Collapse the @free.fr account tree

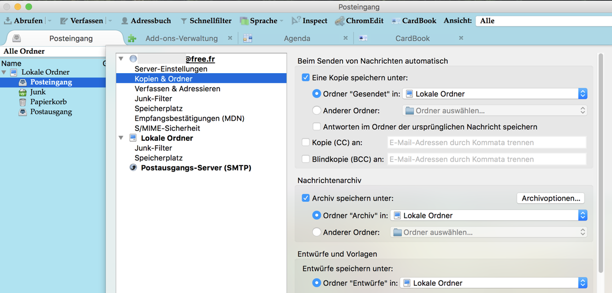(x=121, y=59)
